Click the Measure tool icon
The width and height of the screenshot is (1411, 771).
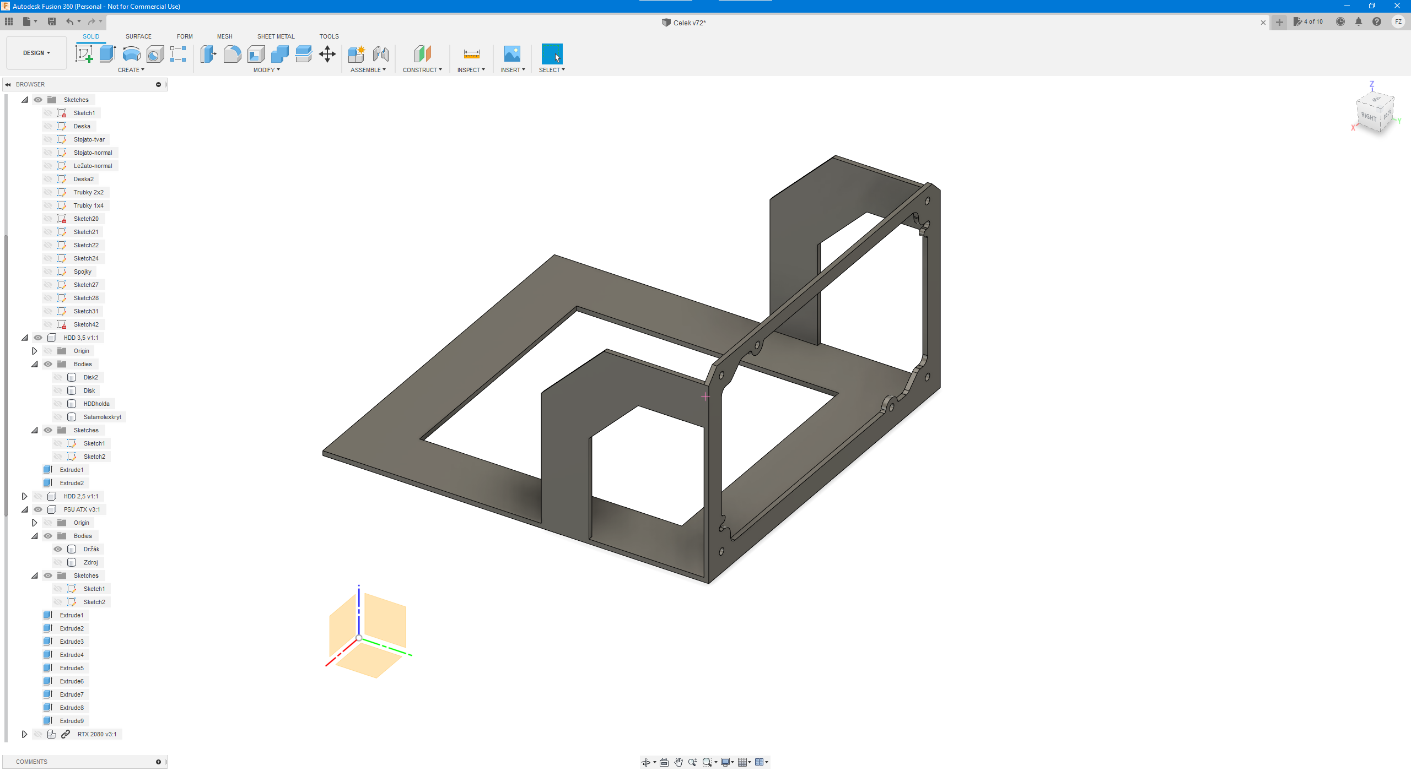pyautogui.click(x=471, y=54)
